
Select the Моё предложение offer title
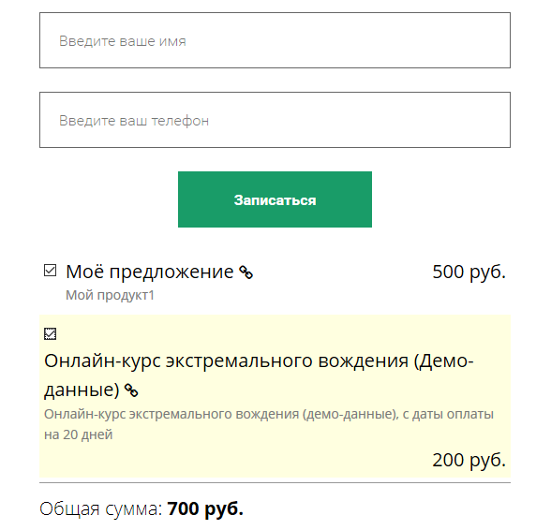pyautogui.click(x=149, y=272)
